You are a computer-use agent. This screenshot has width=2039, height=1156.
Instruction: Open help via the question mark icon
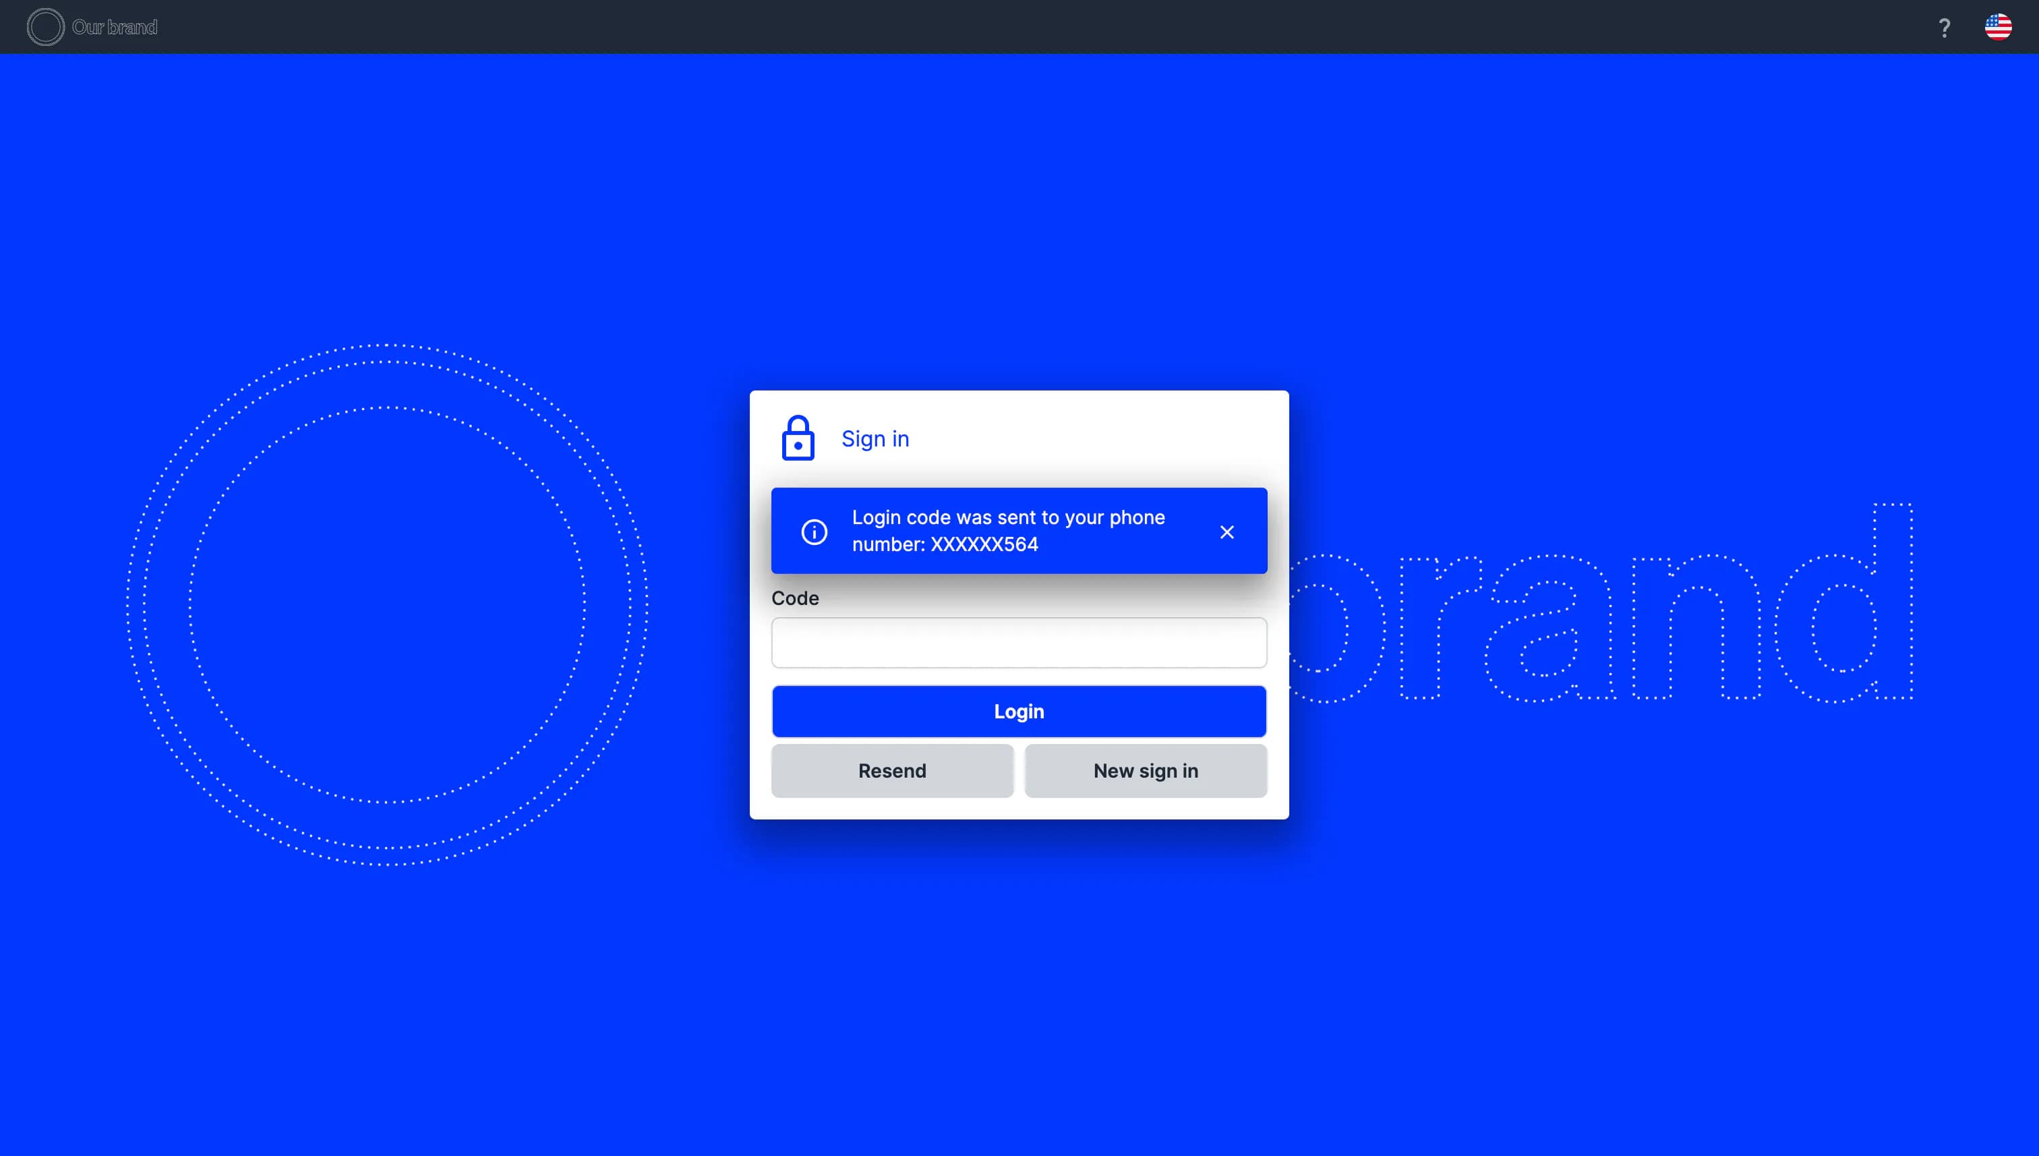[1944, 28]
